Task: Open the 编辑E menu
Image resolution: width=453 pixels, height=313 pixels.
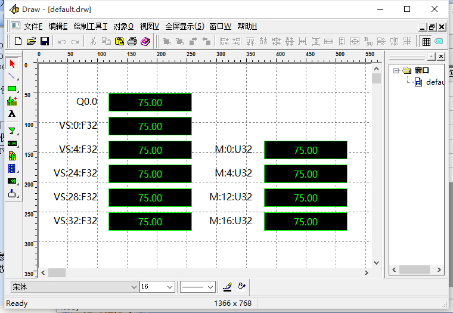Action: 58,27
